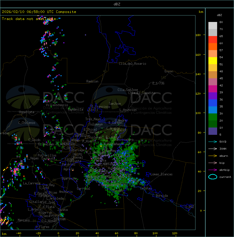The image size is (234, 237).
Task: Click the slate violet 10 dBZ band
Action: [x=213, y=131]
